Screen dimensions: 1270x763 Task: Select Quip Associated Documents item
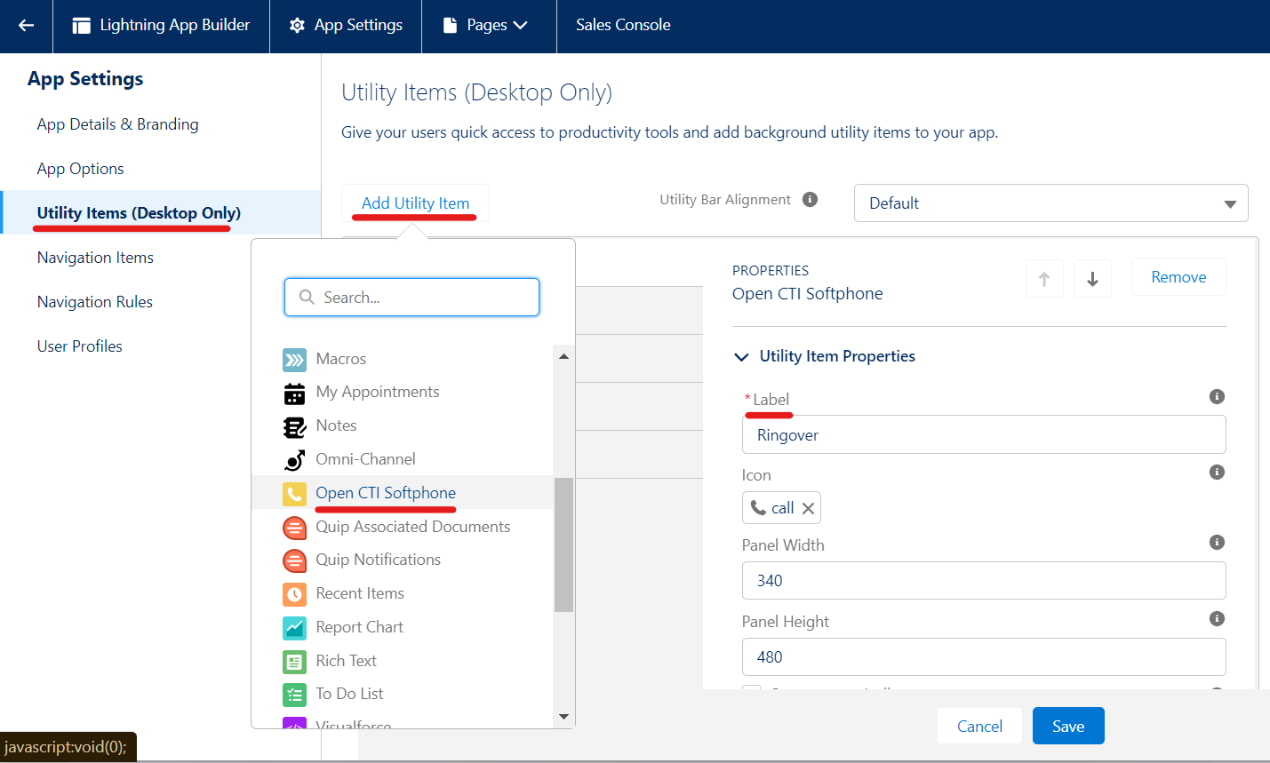pyautogui.click(x=413, y=527)
